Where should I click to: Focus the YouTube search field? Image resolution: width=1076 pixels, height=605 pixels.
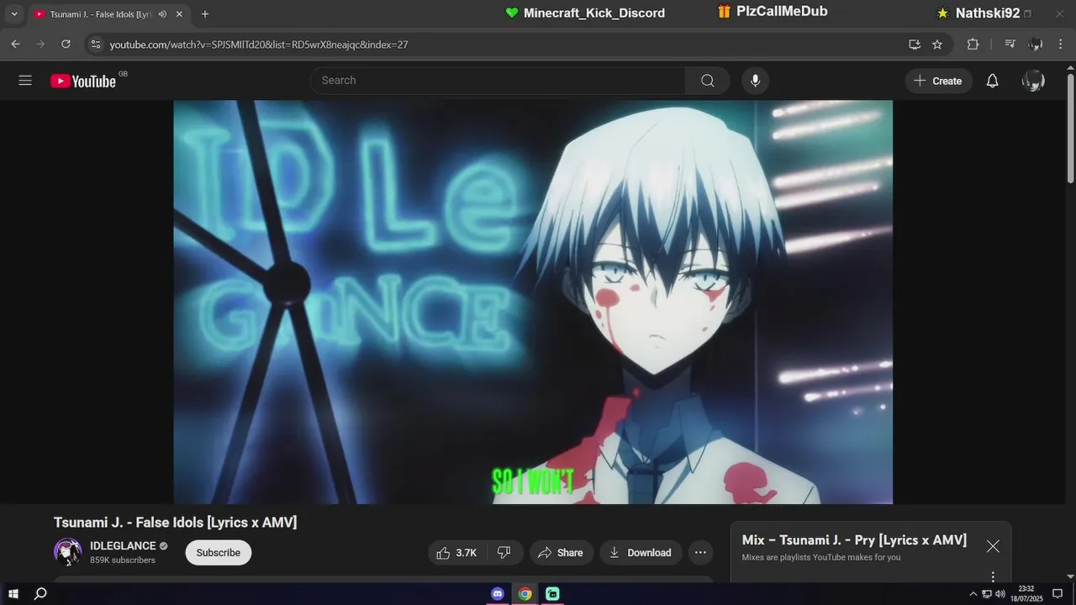(498, 81)
